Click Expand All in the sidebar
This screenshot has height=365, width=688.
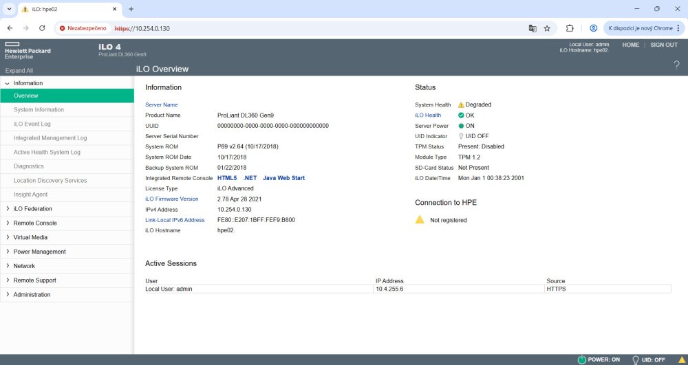(19, 71)
